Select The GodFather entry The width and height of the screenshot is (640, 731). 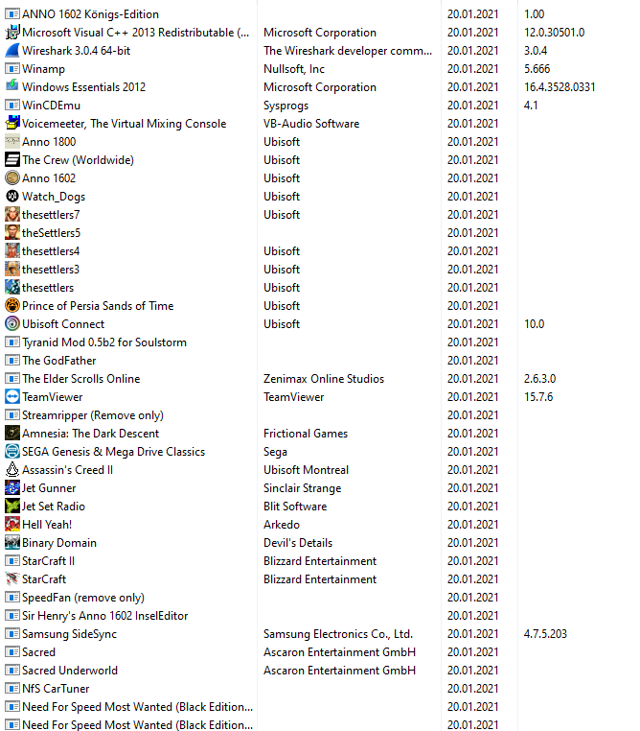pos(59,360)
